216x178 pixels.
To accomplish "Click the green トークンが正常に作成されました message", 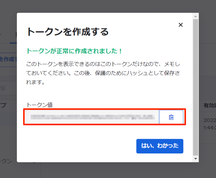I will [74, 51].
